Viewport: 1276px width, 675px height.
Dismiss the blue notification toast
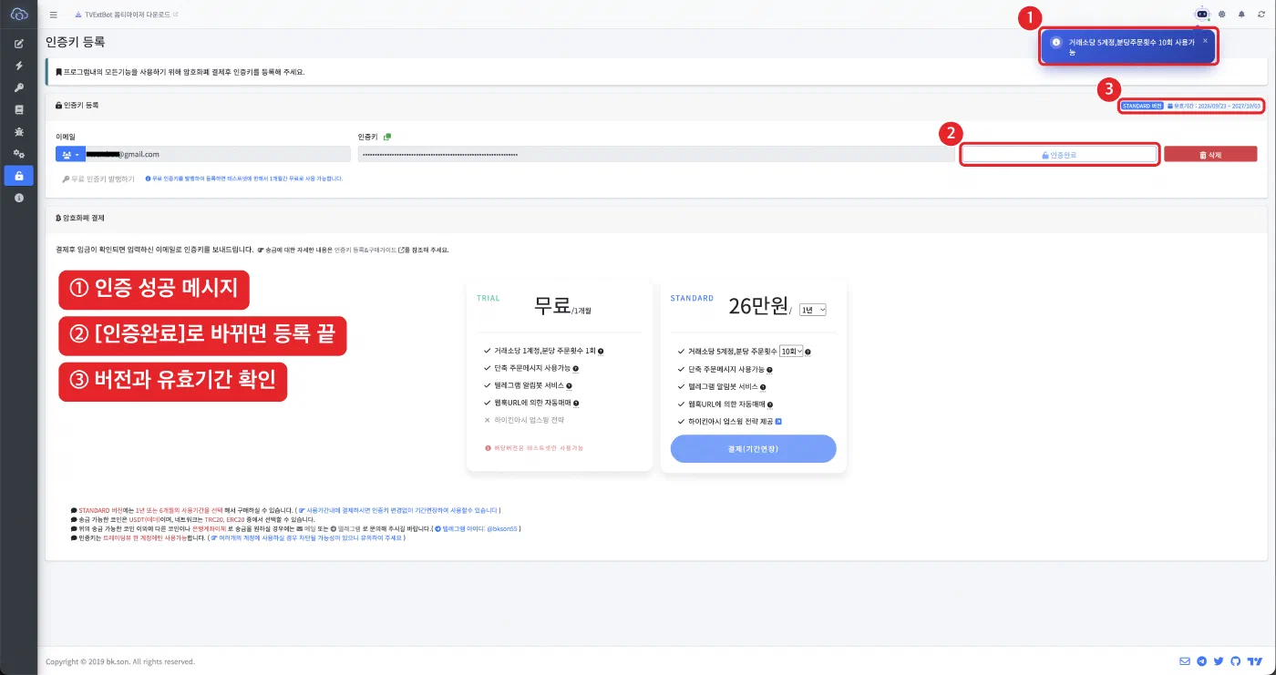pyautogui.click(x=1205, y=40)
